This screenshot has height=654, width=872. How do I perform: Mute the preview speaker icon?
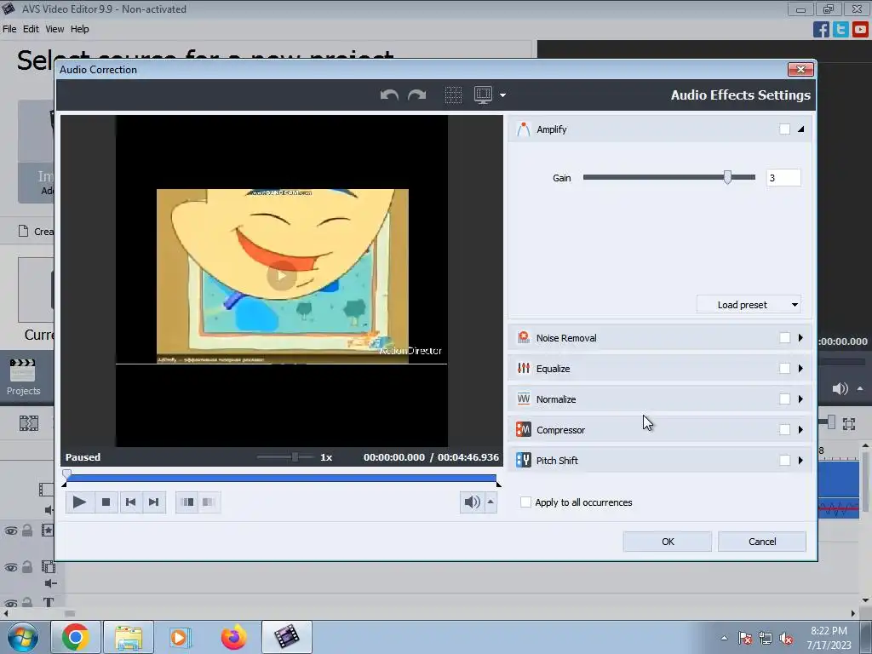(472, 502)
